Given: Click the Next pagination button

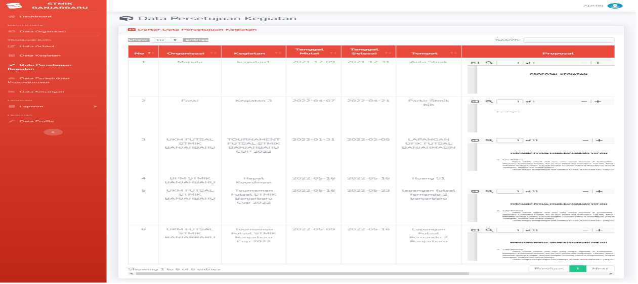Looking at the screenshot, I should click(x=601, y=269).
